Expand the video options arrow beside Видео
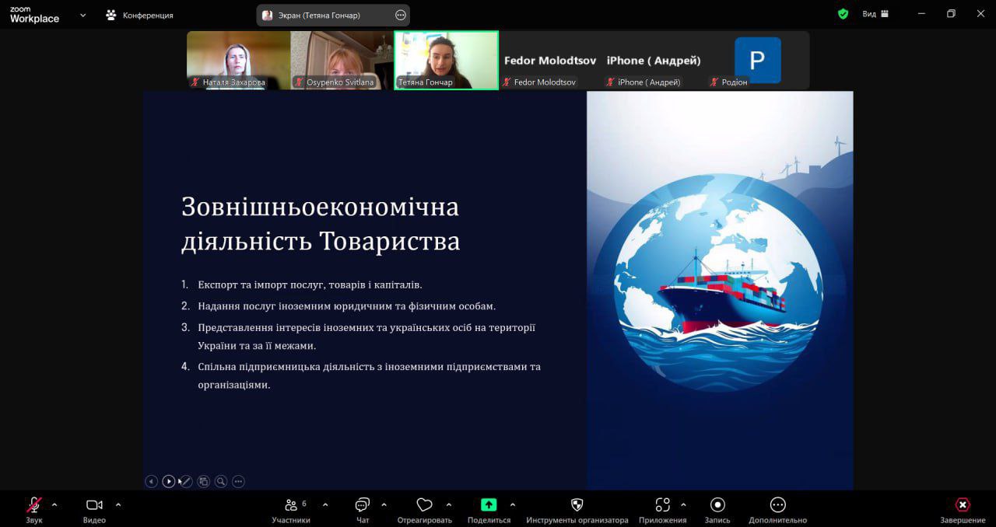 point(118,504)
